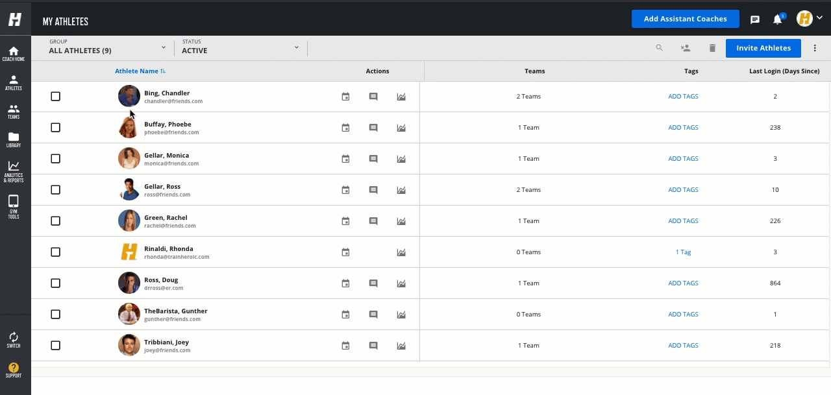Screen dimensions: 831x395
Task: Click ADD TAGS for Phoebe Buffay
Action: click(x=683, y=128)
